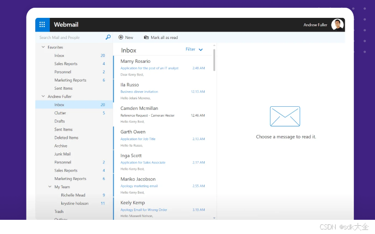
Task: Open Personnel folder under Favorites
Action: coord(74,72)
